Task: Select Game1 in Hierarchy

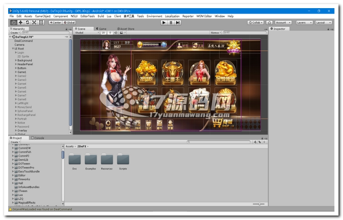Action: 22,72
